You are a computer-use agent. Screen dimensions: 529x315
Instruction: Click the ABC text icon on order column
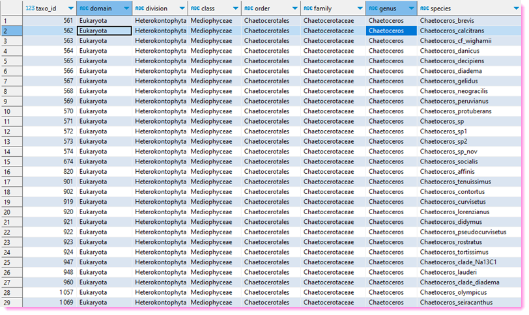pos(249,8)
